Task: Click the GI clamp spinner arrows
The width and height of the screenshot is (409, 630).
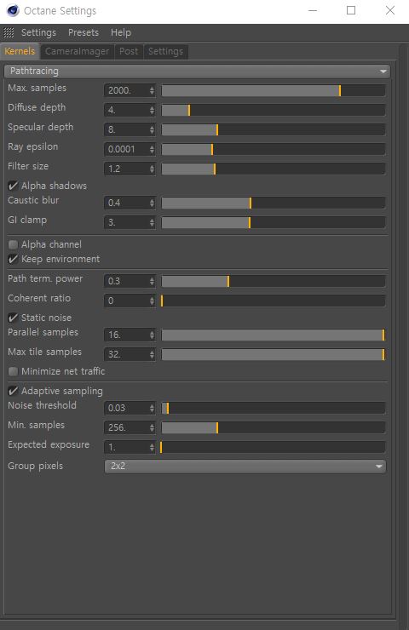Action: [x=152, y=222]
